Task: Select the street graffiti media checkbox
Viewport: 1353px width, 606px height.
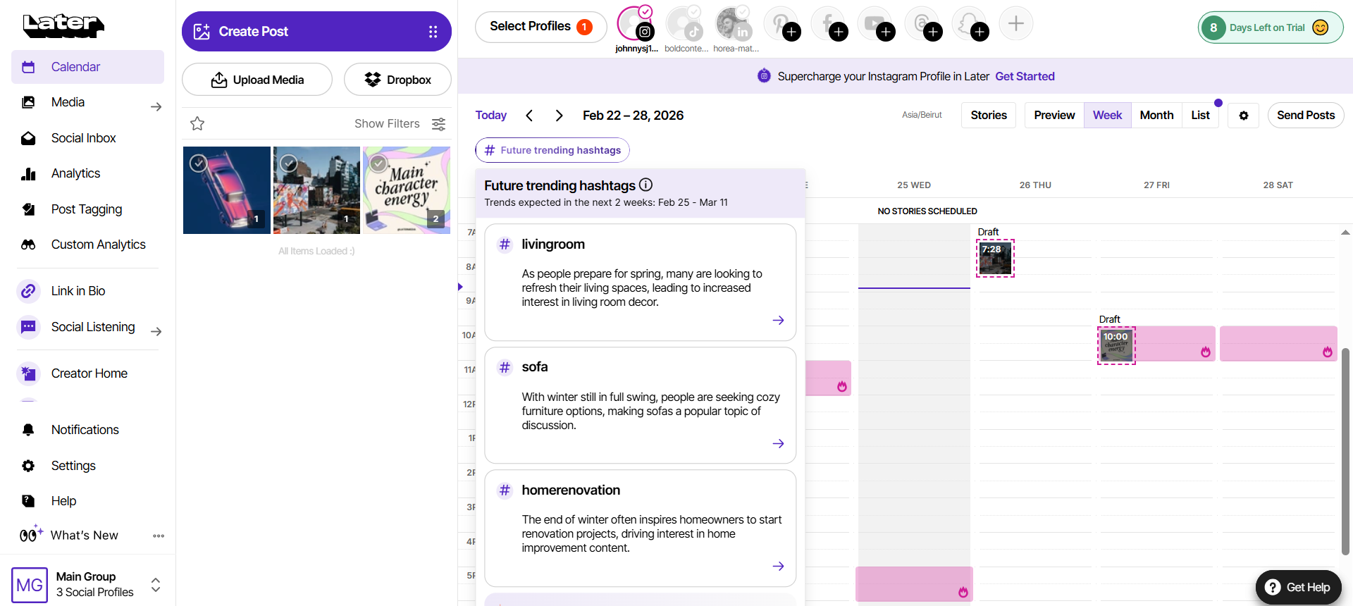Action: pos(289,163)
